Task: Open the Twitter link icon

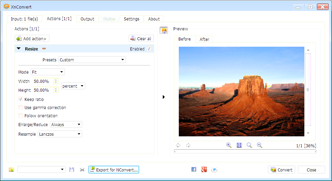Action: tap(214, 170)
